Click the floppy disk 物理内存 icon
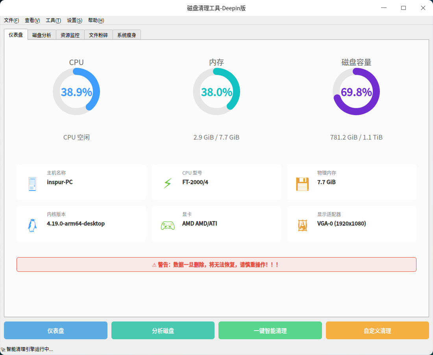433x355 pixels. pos(302,184)
